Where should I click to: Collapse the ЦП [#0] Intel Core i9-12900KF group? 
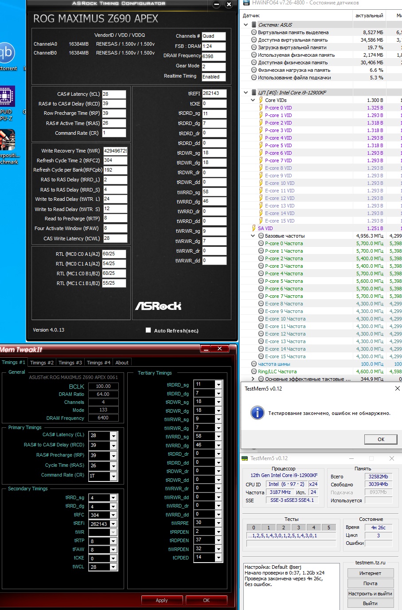(246, 93)
